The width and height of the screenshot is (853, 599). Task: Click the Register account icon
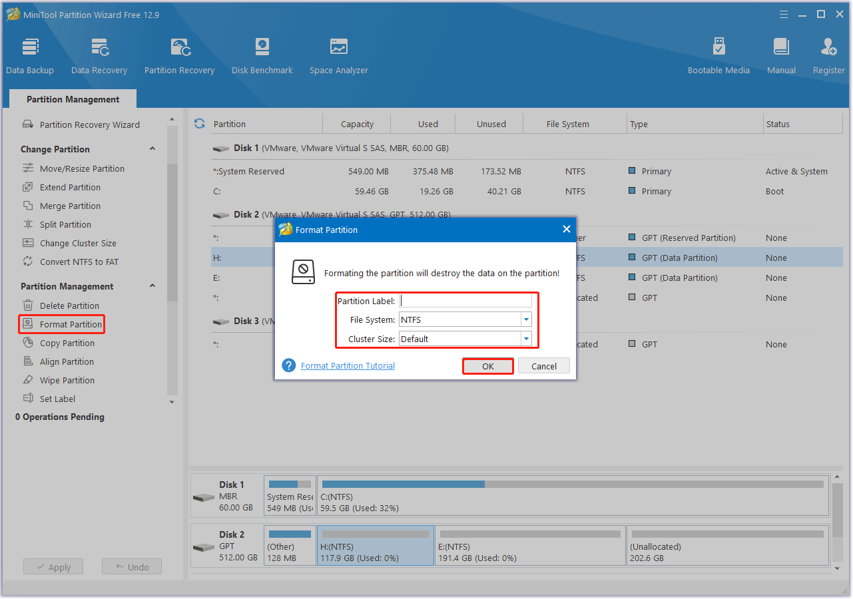coord(829,47)
